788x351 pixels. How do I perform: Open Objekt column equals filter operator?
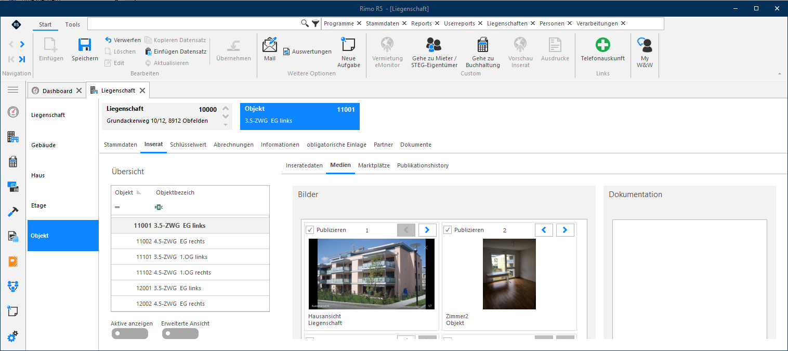point(117,207)
